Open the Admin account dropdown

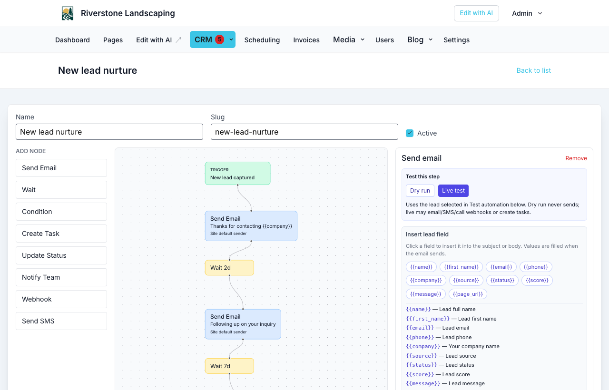[527, 13]
